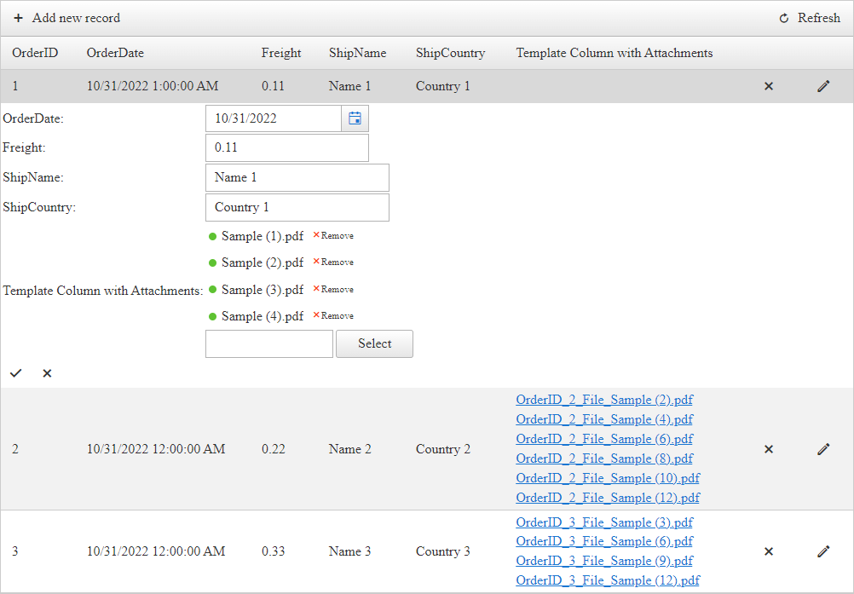Click the Refresh label

819,18
